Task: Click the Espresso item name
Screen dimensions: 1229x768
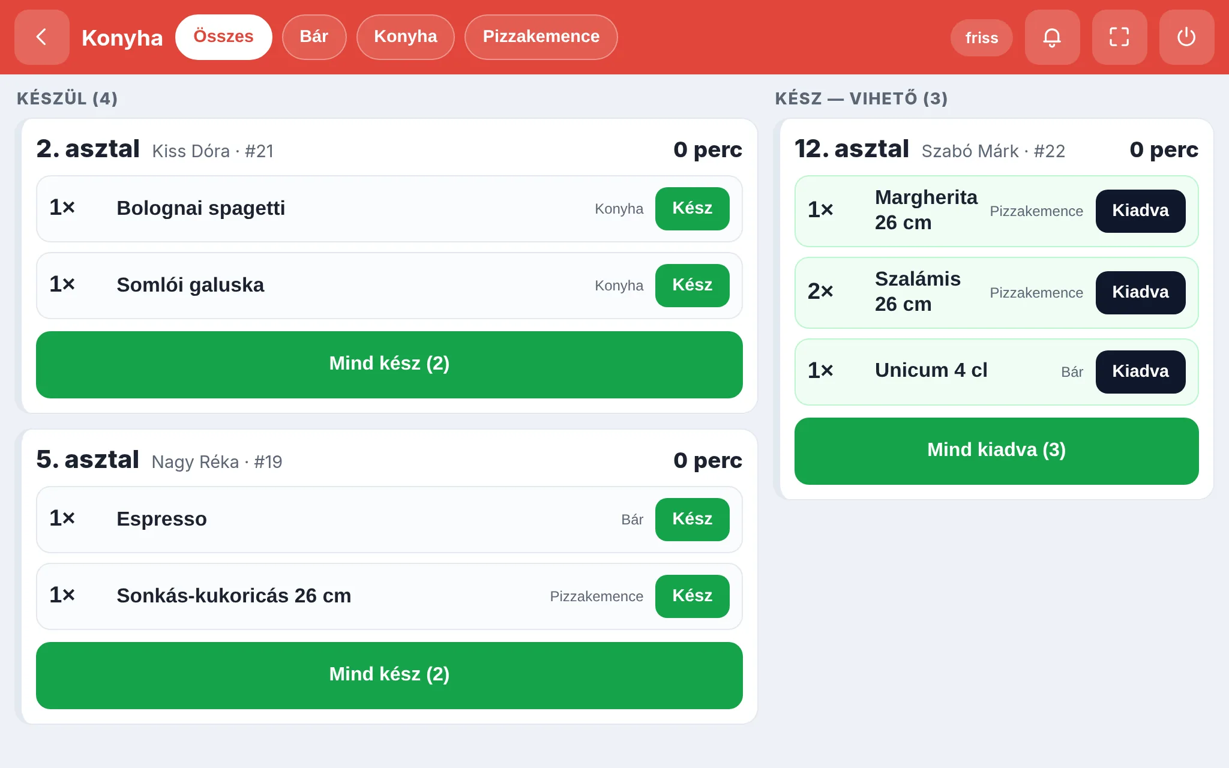Action: (162, 519)
